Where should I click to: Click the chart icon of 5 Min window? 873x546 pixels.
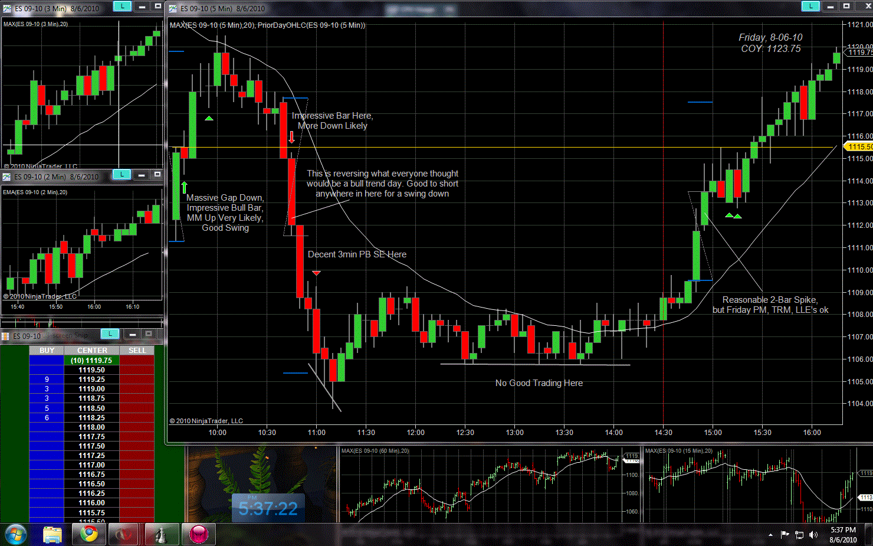click(173, 8)
